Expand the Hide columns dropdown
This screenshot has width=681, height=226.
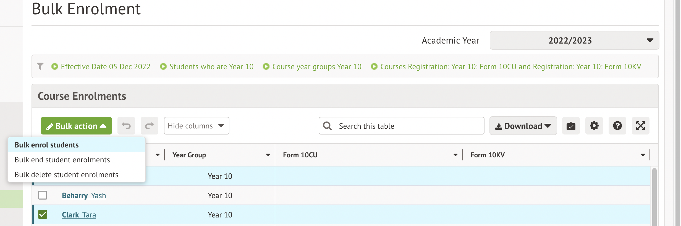point(196,126)
